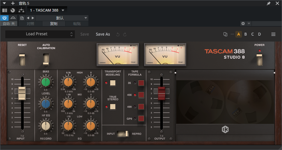Click the red OUTPUT fader handle
The width and height of the screenshot is (282, 150).
point(162,93)
